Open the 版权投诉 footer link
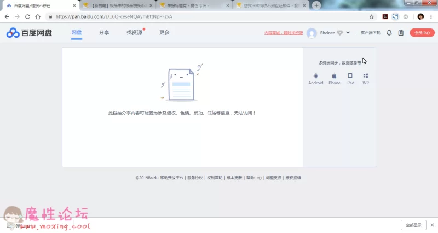This screenshot has width=438, height=233. tap(293, 178)
